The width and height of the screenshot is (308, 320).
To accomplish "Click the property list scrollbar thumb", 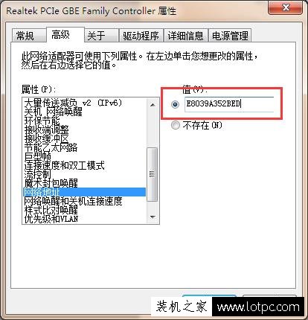I will pos(153,174).
